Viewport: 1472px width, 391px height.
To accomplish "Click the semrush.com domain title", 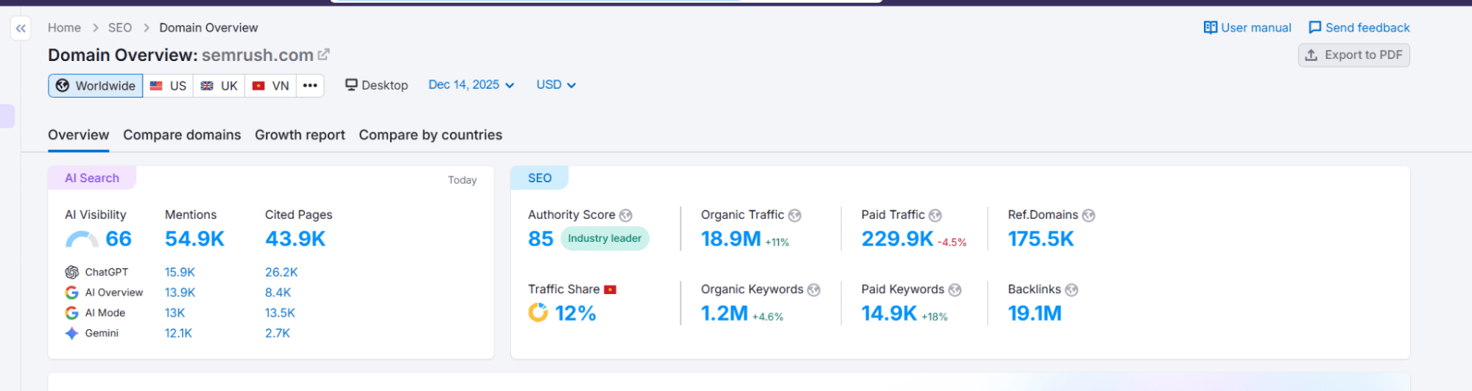I will tap(258, 55).
